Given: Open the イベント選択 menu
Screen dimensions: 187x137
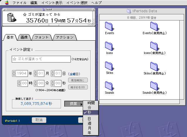Looking at the screenshot, I should point(77,3).
